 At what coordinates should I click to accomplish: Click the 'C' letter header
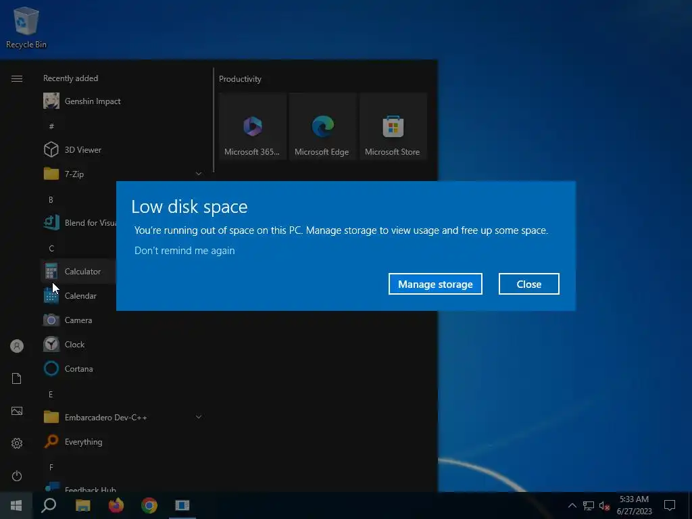click(51, 249)
